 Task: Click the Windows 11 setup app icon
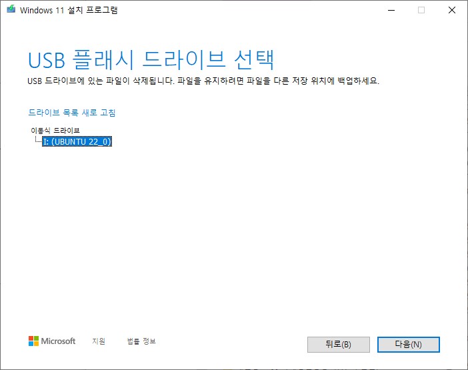[11, 9]
